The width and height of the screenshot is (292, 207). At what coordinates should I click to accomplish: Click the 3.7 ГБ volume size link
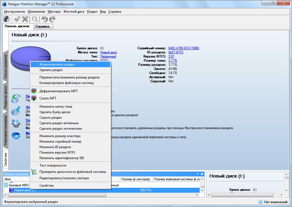coord(173,61)
